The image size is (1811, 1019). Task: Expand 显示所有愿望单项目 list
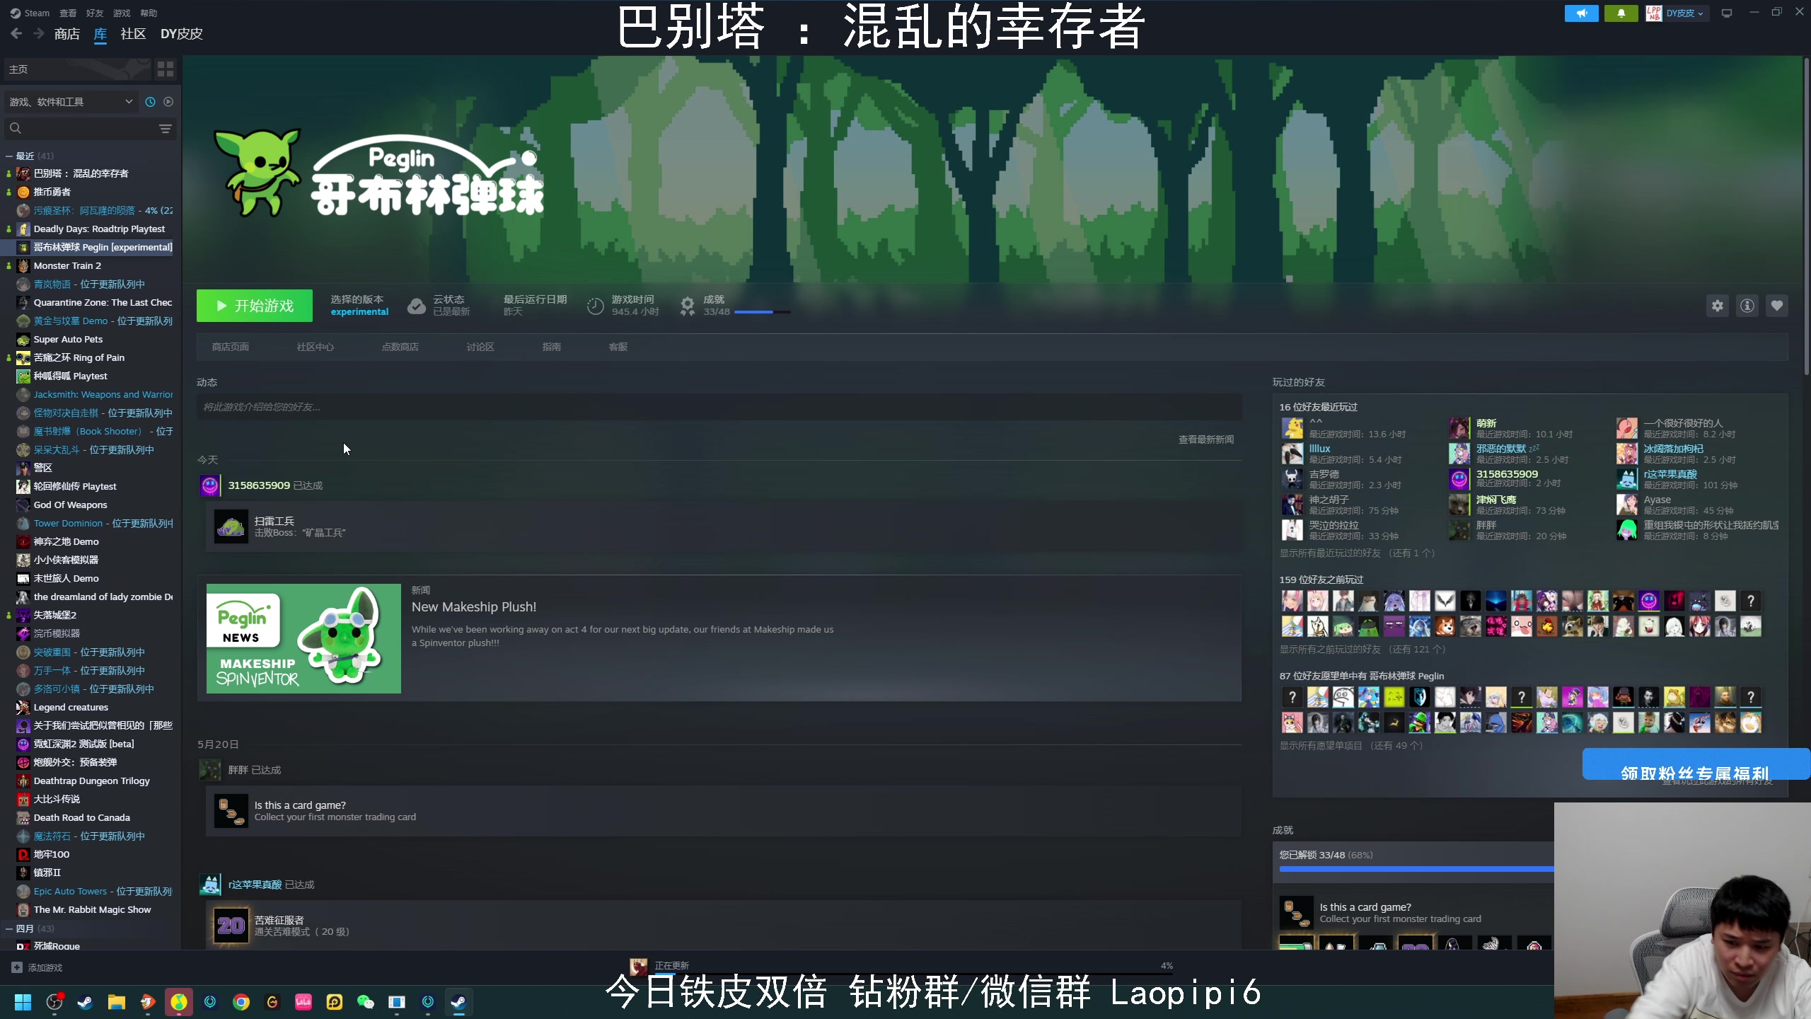click(x=1350, y=745)
